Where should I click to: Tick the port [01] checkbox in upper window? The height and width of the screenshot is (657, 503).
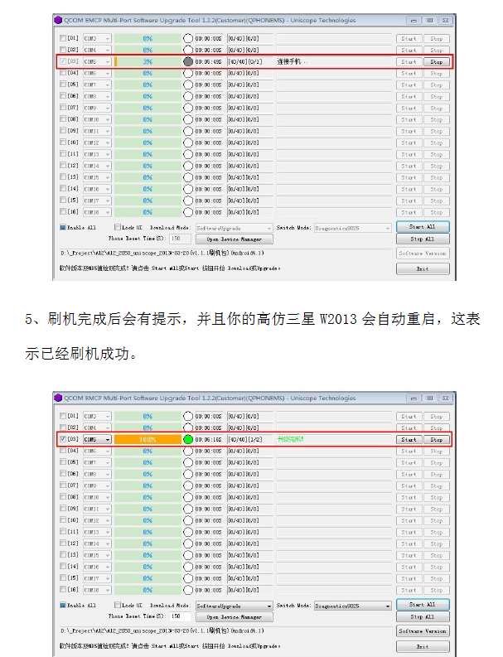64,38
